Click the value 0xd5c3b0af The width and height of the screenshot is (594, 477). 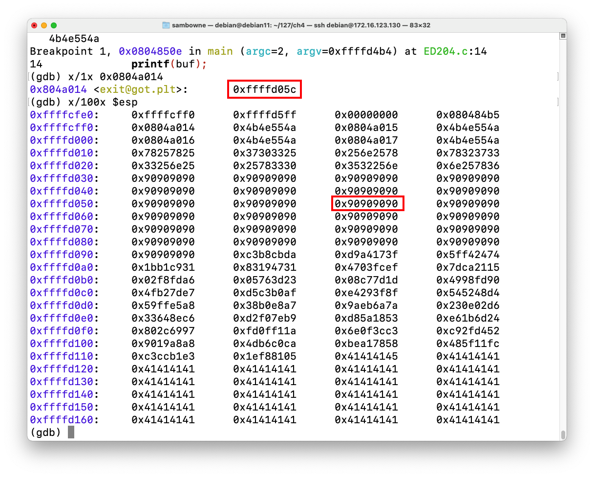[265, 293]
